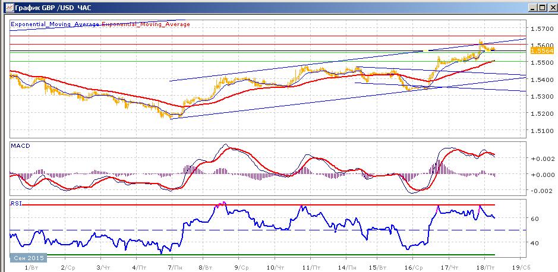Click the Сен 2015 month label

point(29,258)
